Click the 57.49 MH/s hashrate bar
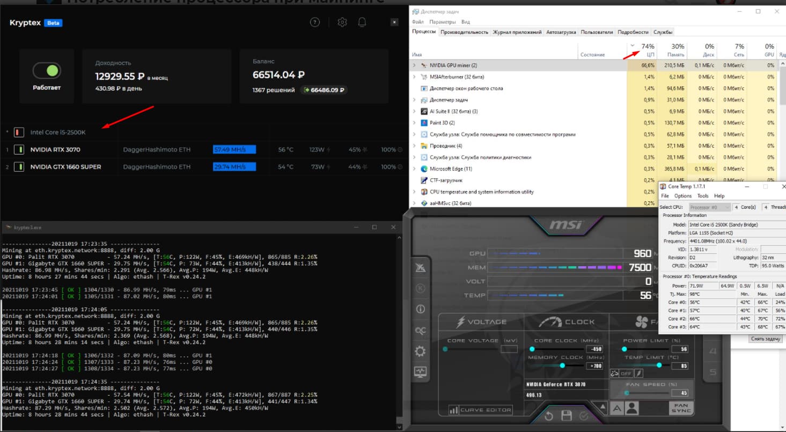 pos(234,150)
